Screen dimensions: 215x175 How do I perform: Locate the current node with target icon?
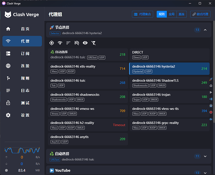52,43
